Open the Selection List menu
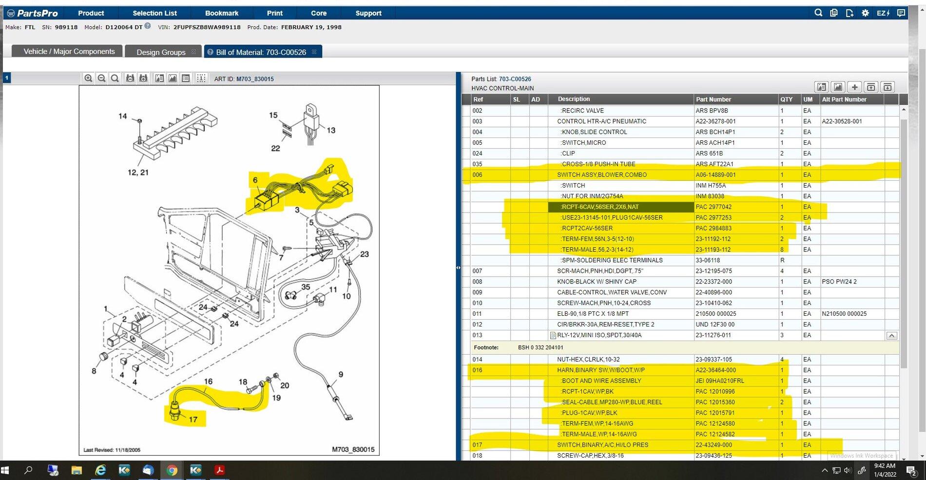The height and width of the screenshot is (480, 926). [x=154, y=13]
